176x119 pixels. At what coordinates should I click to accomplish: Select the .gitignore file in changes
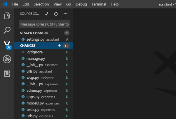pos(34,52)
